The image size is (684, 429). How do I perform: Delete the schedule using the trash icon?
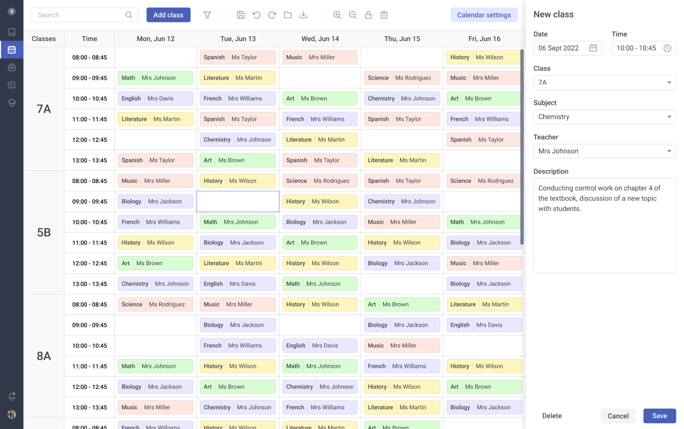[x=384, y=14]
